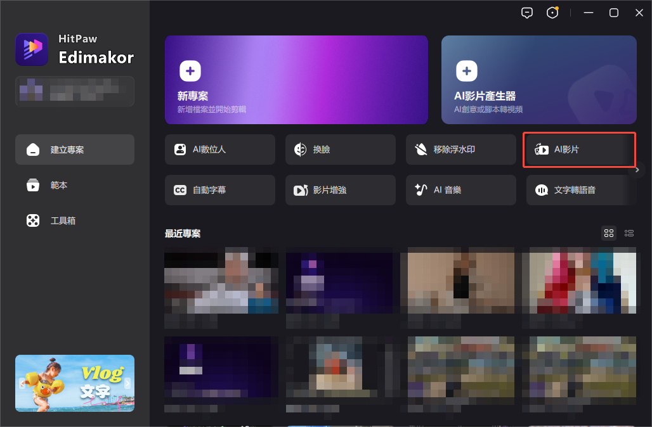
Task: Select the AI影片 tool
Action: (x=578, y=150)
